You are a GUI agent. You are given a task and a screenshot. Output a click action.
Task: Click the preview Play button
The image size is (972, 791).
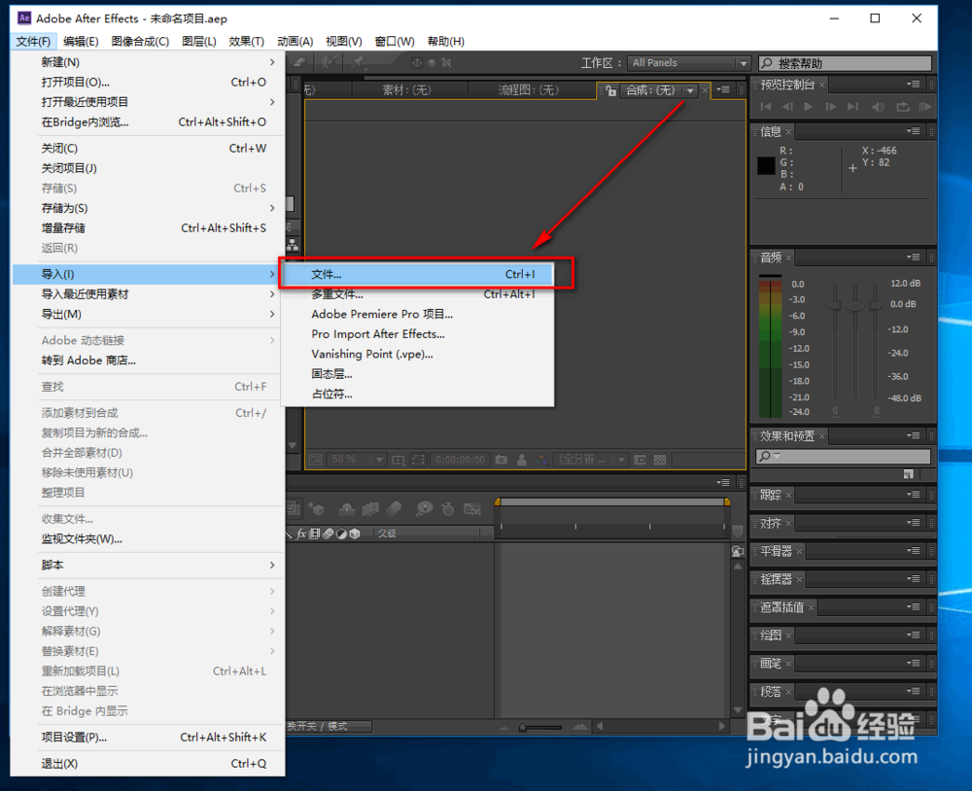pos(809,107)
